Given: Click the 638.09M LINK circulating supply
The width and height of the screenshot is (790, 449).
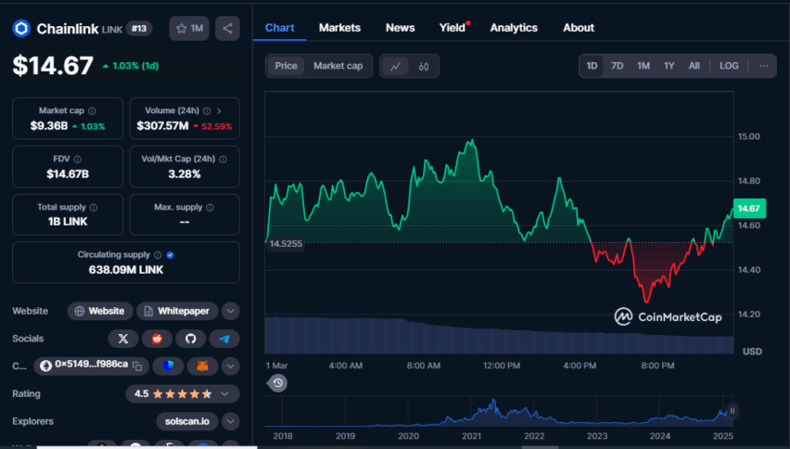Looking at the screenshot, I should point(126,270).
